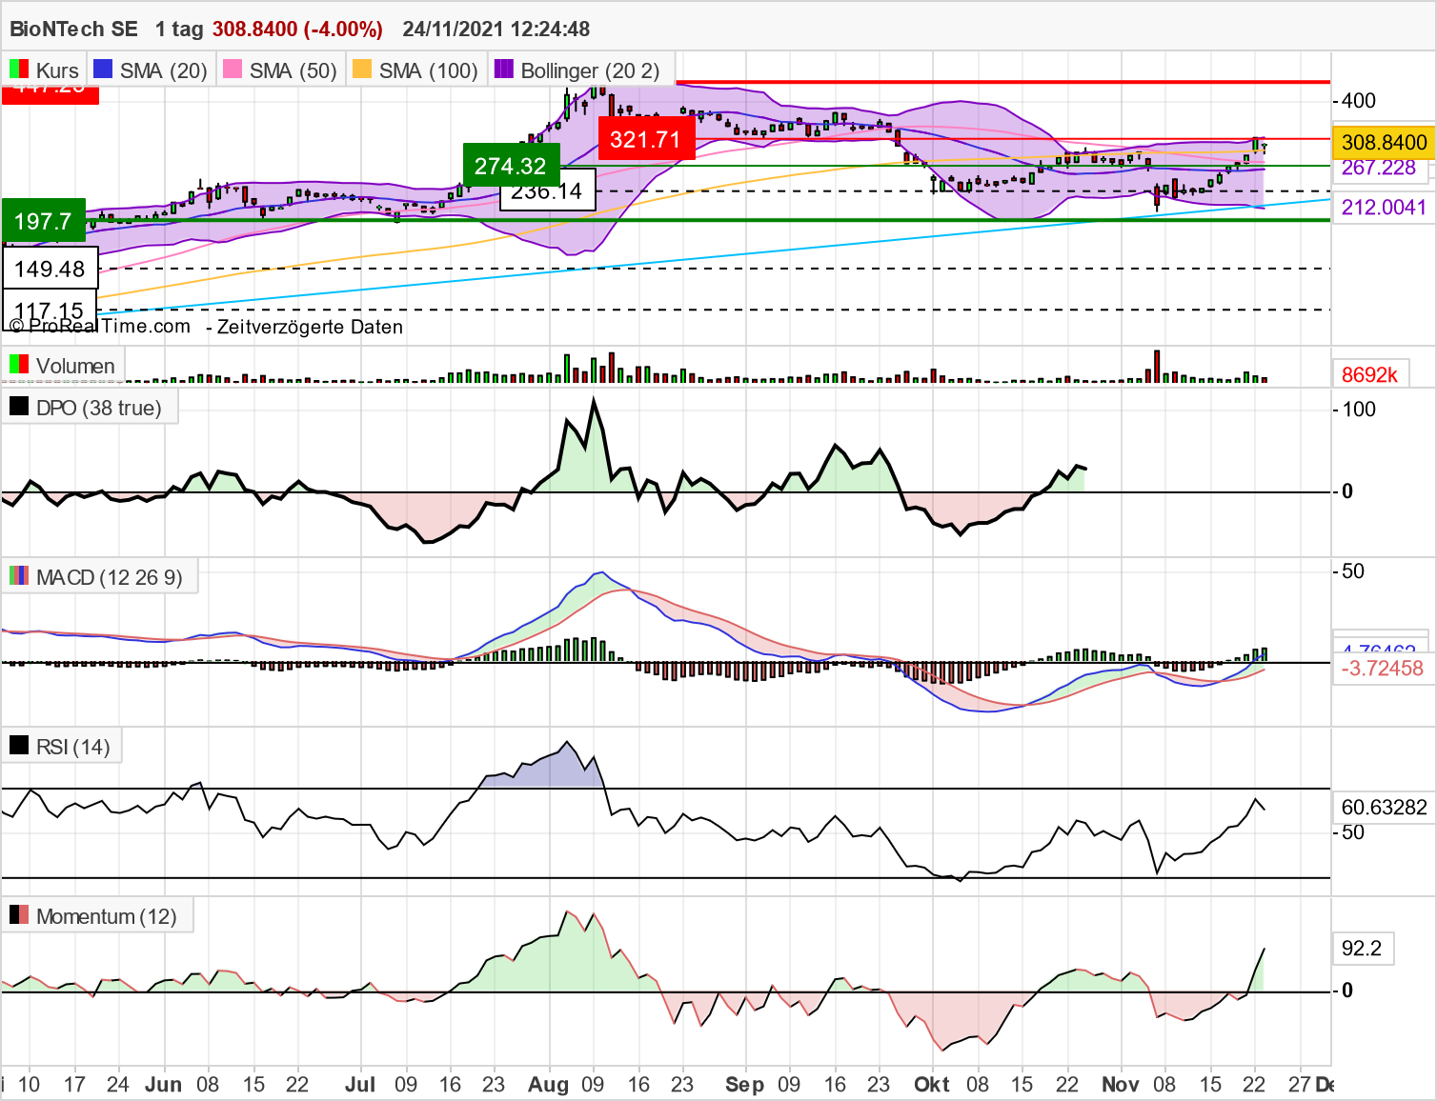Click the 308.8400 (-4.00%) price quote
Viewport: 1437px width, 1101px height.
pos(297,29)
